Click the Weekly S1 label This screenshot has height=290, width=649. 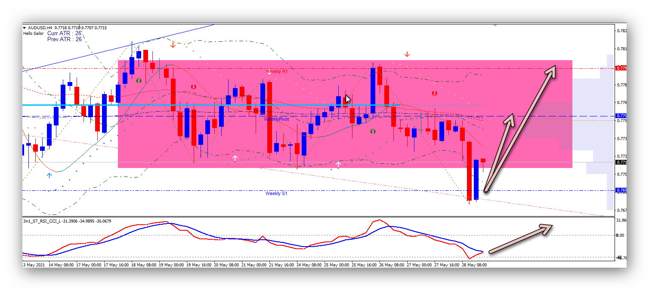[276, 193]
